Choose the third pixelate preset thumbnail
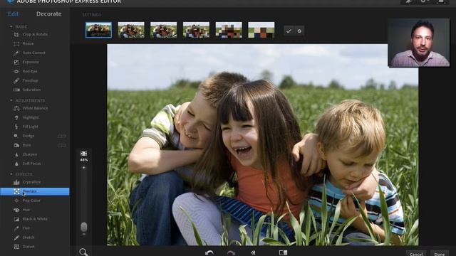 click(163, 30)
